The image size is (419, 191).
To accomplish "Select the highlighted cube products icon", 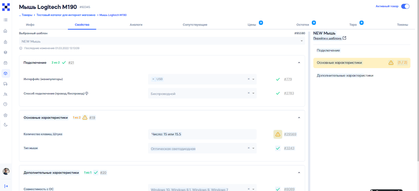I will pos(6,73).
